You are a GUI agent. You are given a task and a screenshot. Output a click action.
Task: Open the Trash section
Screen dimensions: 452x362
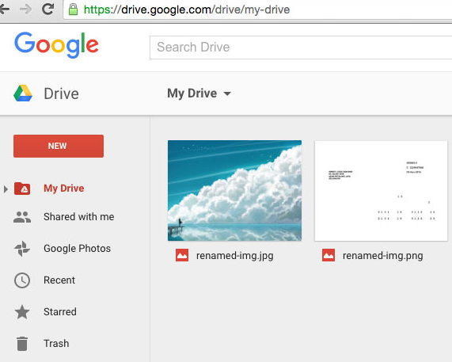[x=56, y=344]
